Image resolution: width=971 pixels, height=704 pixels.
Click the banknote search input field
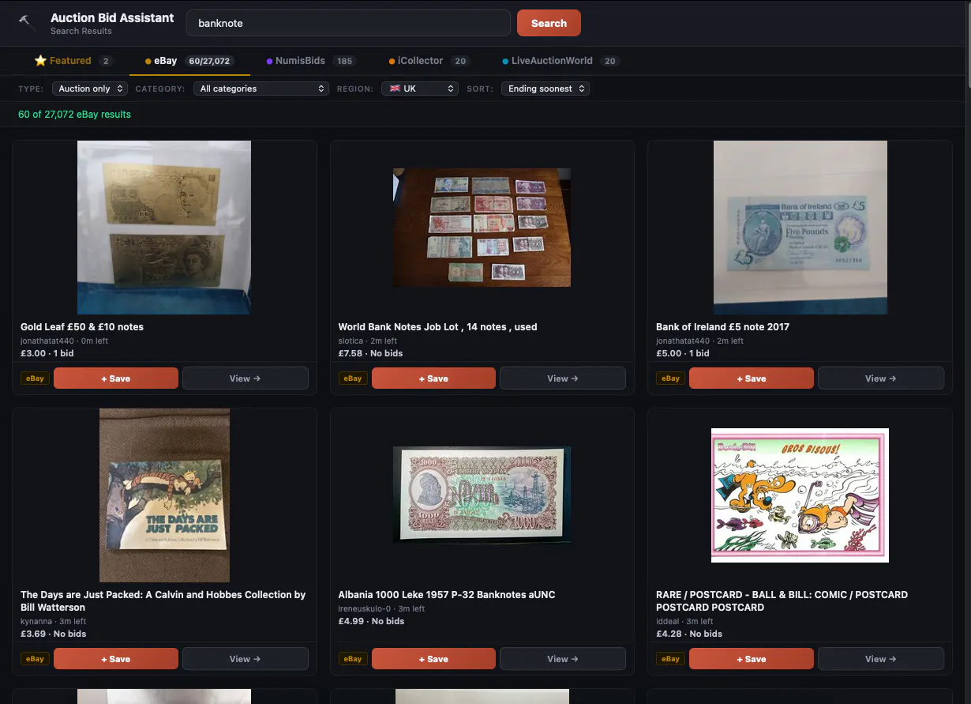tap(348, 23)
